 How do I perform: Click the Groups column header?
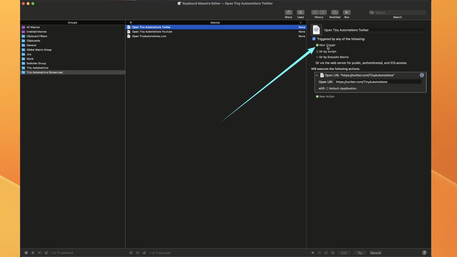pyautogui.click(x=73, y=23)
